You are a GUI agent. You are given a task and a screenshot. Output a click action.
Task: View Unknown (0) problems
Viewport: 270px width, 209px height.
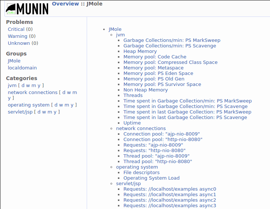(x=23, y=43)
